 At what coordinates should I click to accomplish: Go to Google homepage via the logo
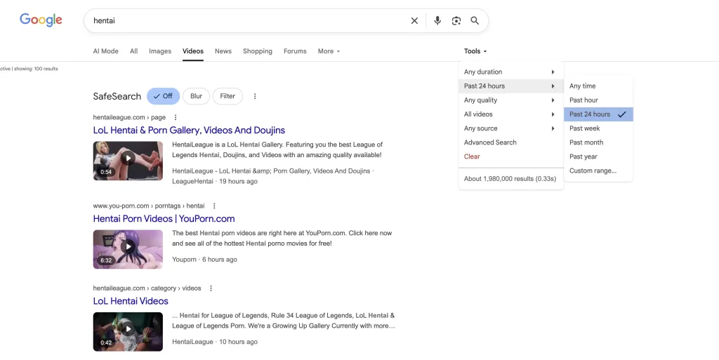point(41,20)
